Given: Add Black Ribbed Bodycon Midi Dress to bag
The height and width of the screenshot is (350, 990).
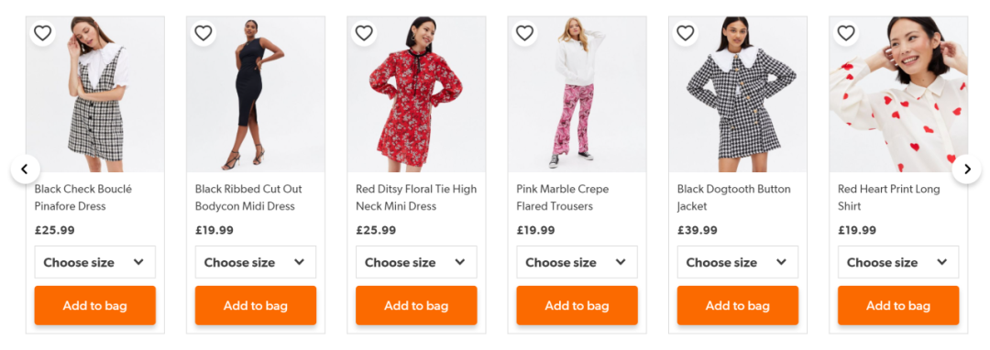Looking at the screenshot, I should pos(256,306).
